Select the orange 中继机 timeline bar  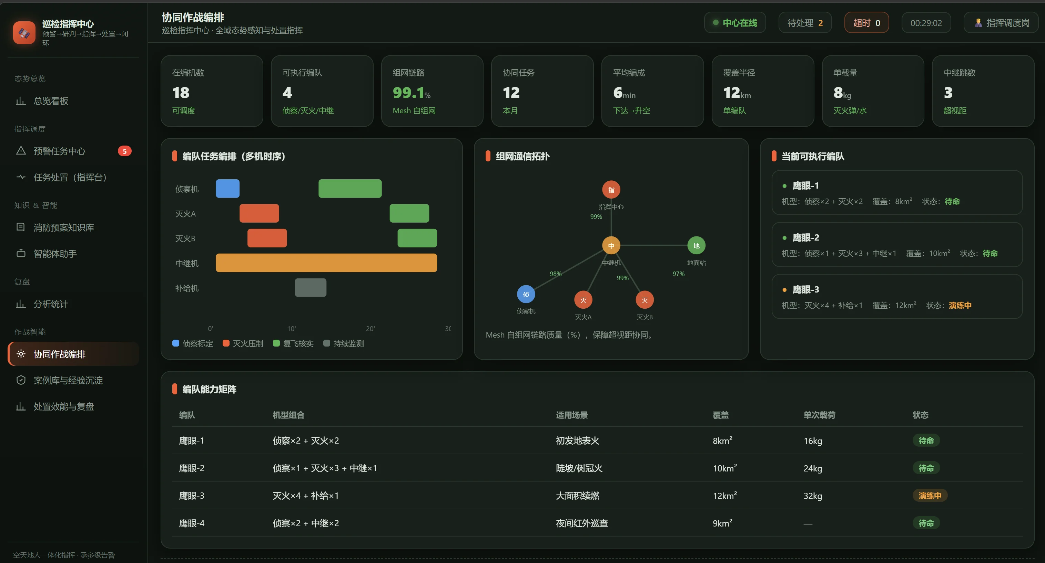(326, 263)
